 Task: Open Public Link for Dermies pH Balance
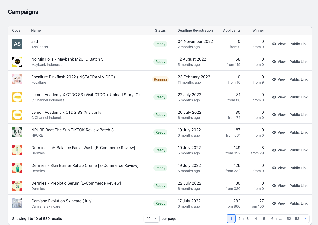click(299, 150)
